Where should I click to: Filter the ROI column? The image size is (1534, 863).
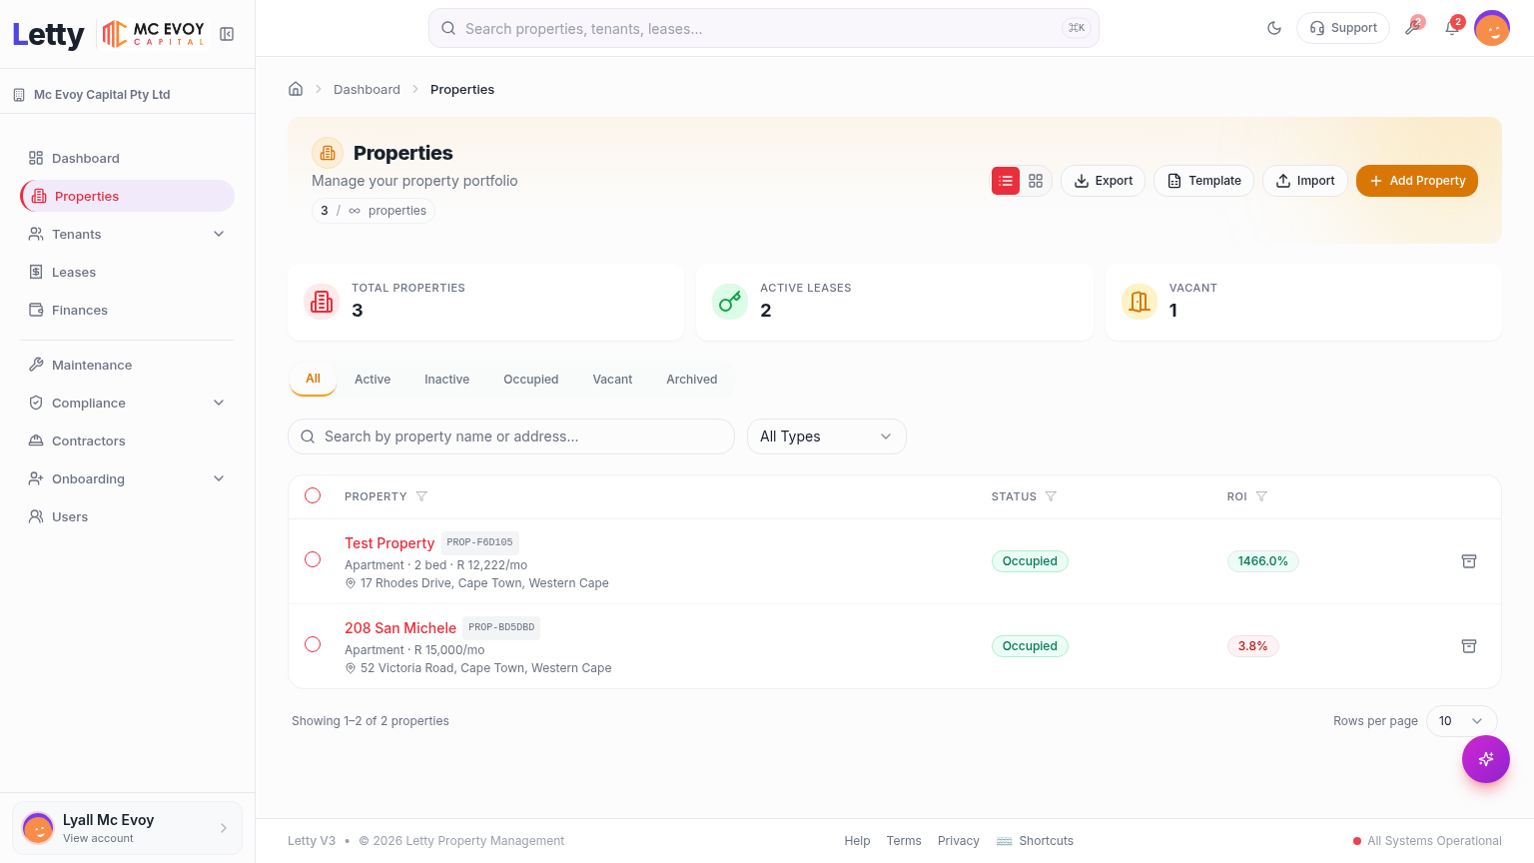point(1261,496)
